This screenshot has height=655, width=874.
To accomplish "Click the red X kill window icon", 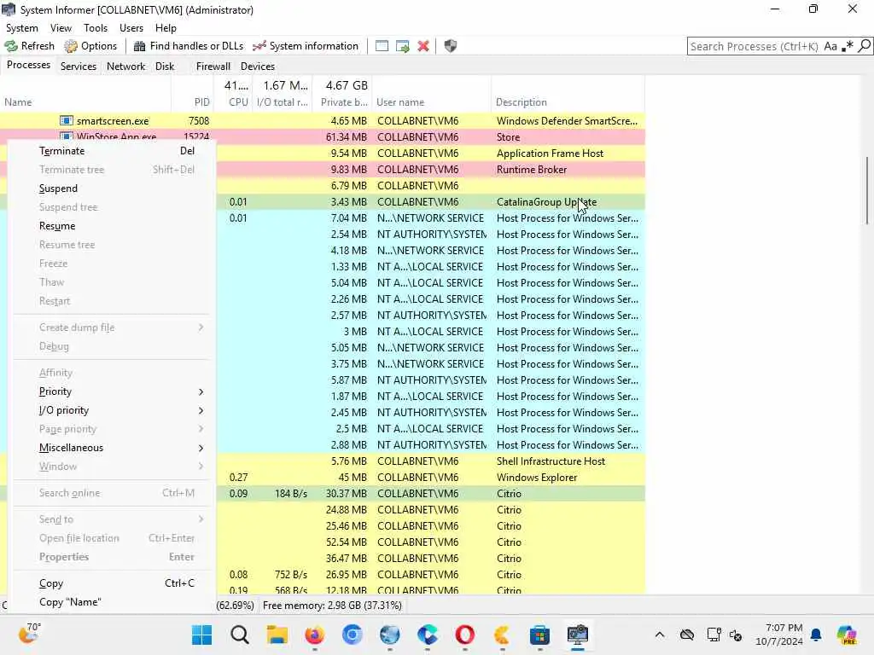I will pyautogui.click(x=423, y=46).
